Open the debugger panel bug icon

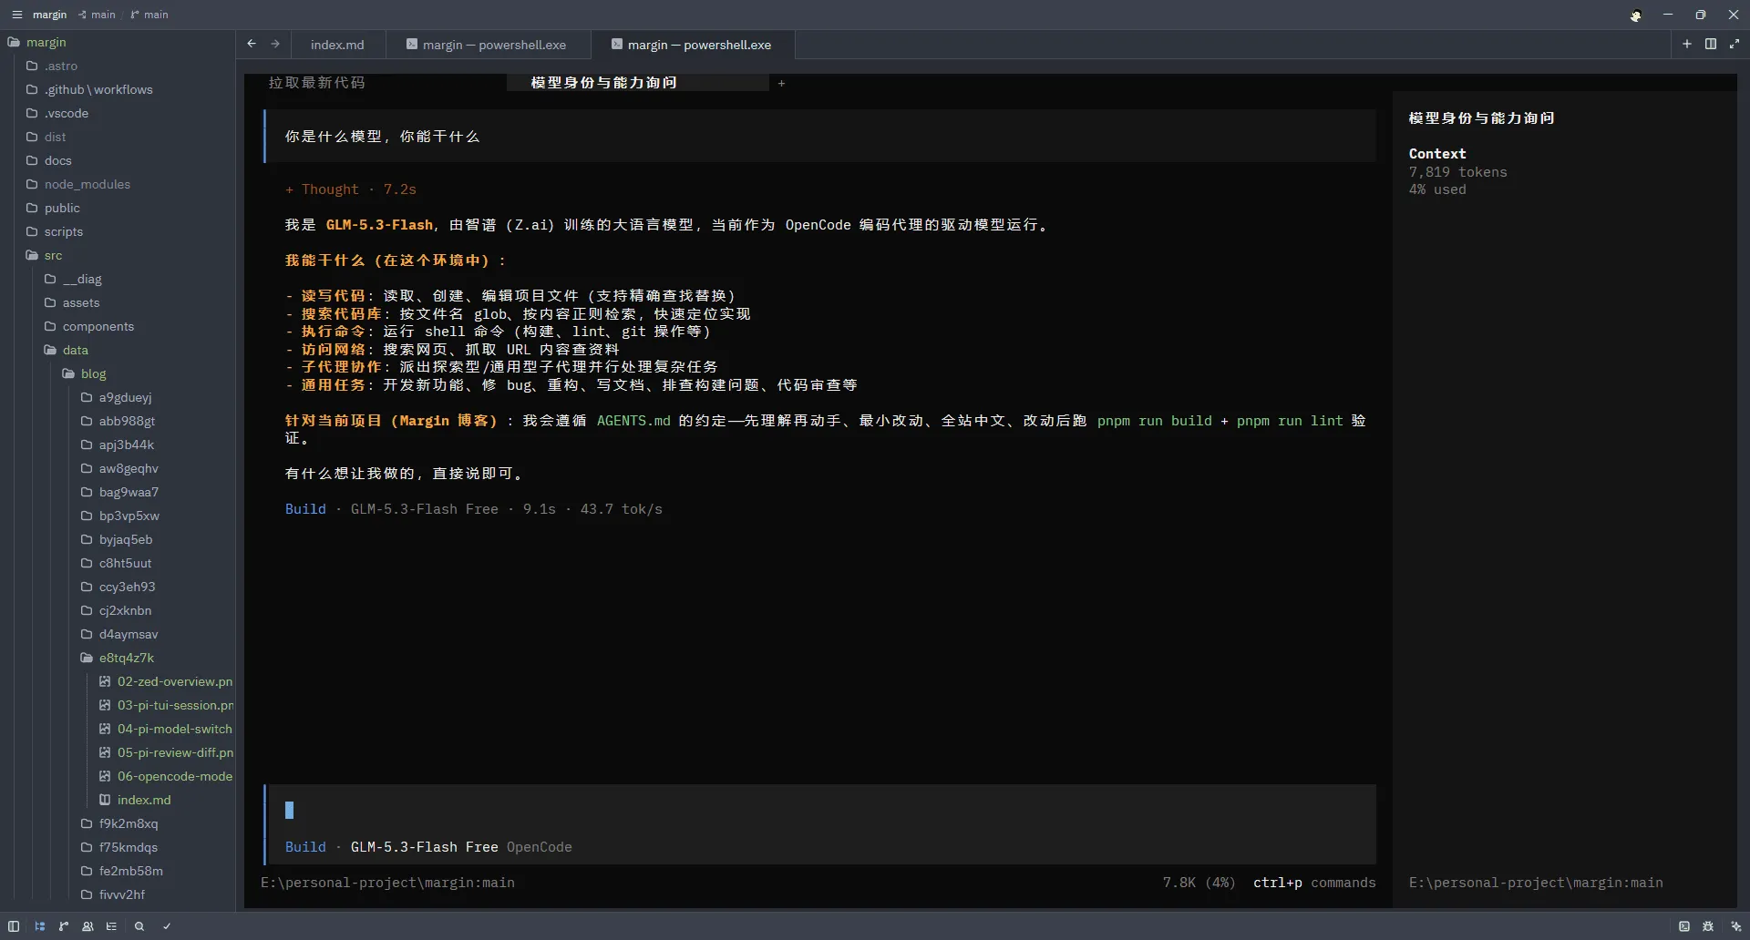[x=1708, y=926]
